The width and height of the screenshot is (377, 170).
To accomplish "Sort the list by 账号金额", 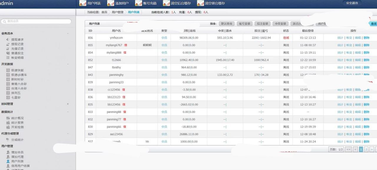I will 244,24.
